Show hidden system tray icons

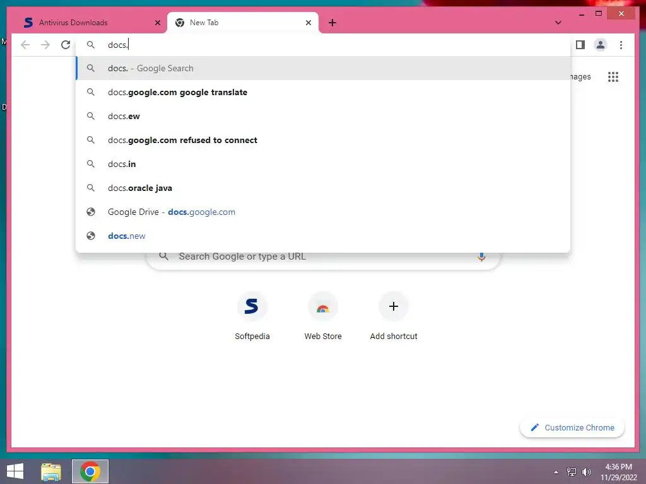click(x=556, y=472)
